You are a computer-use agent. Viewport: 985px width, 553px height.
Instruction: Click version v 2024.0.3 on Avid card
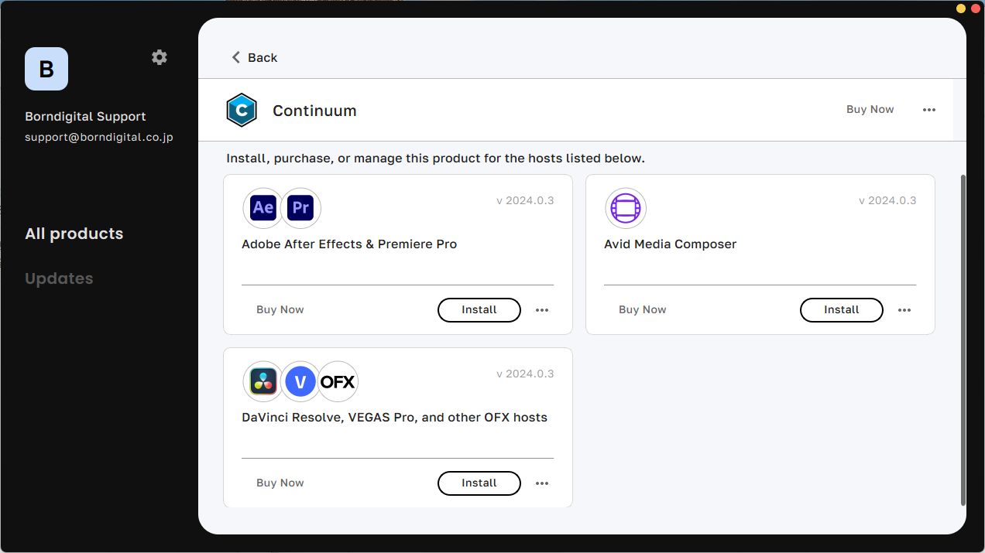(887, 200)
